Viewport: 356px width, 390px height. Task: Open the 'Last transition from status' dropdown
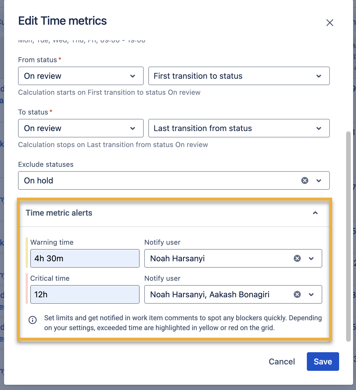pyautogui.click(x=239, y=128)
